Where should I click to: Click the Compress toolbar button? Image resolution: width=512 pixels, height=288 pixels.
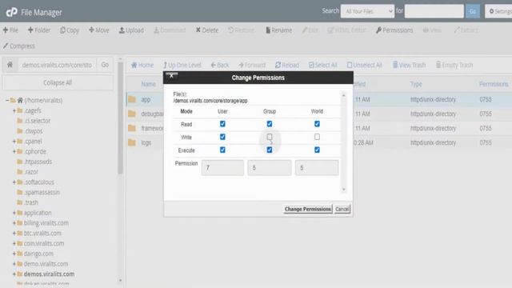point(19,46)
